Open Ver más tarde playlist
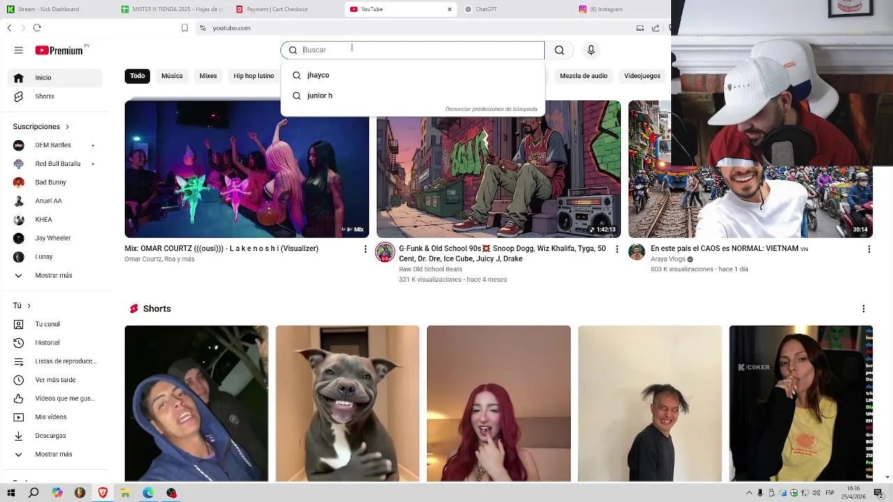 click(54, 380)
